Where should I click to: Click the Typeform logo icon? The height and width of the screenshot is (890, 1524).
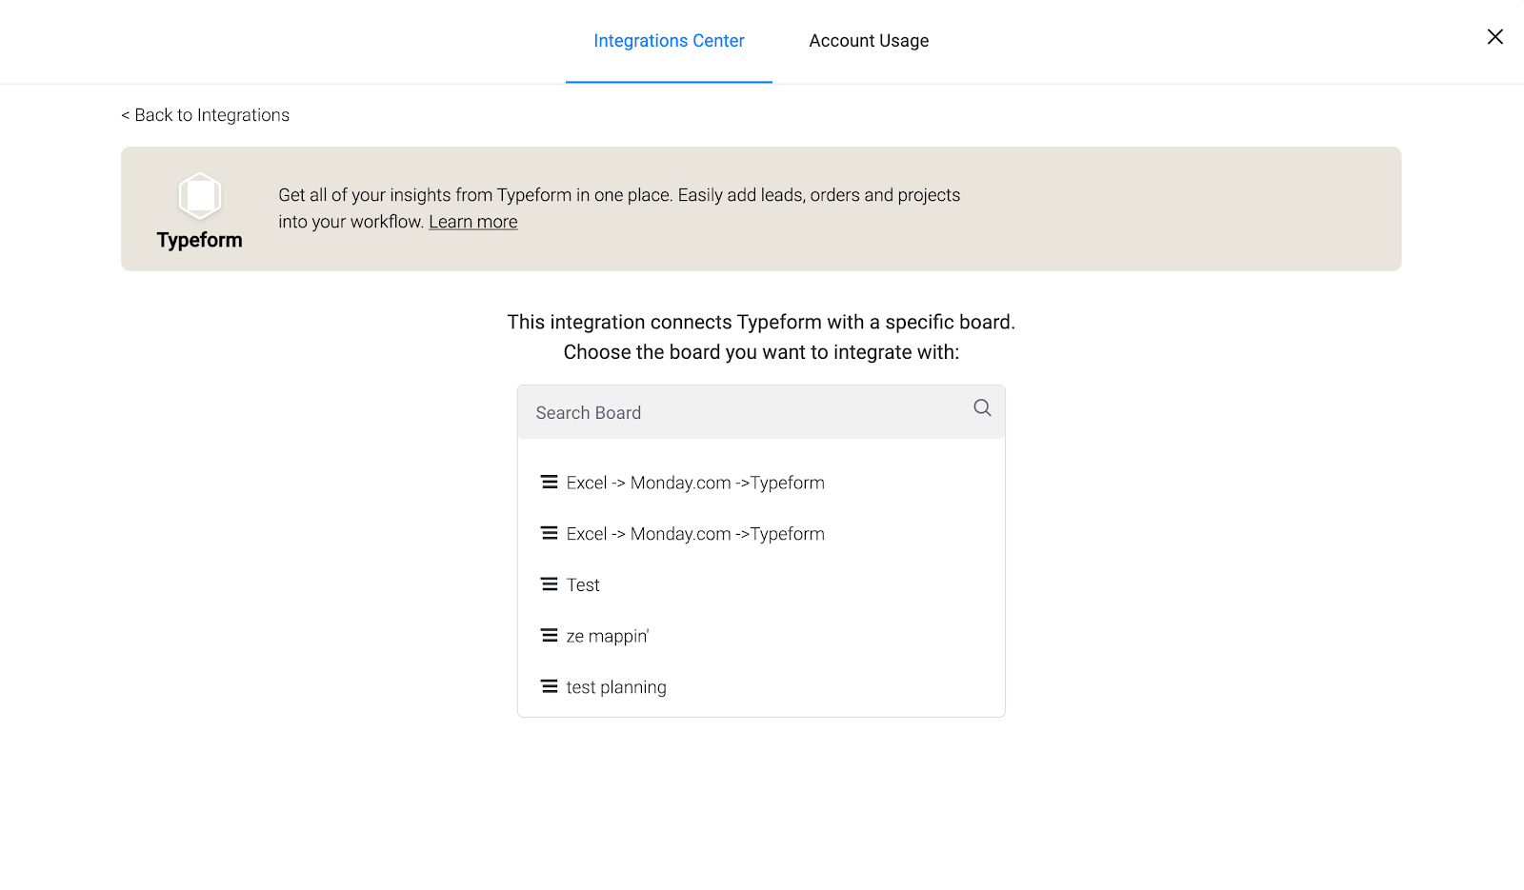[x=200, y=196]
